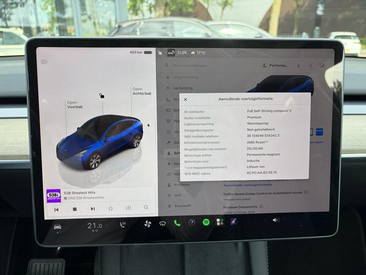The height and width of the screenshot is (275, 366).
Task: Open charge port via lightning bolt icon
Action: (x=149, y=125)
